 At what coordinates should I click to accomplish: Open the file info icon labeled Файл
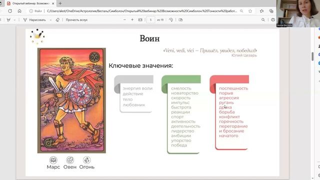[35, 11]
